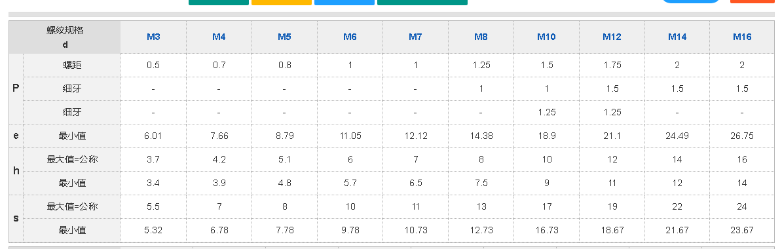The image size is (782, 249).
Task: Click the 26.75 value in the e row
Action: coord(742,136)
